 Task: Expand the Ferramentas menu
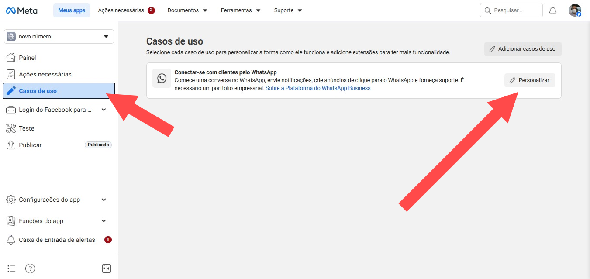click(x=241, y=10)
